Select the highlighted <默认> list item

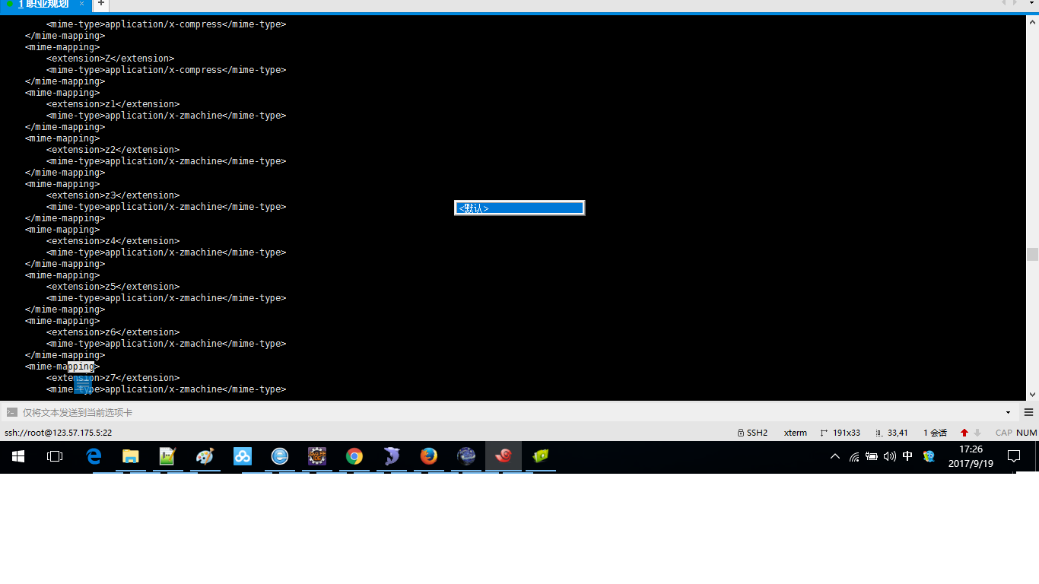click(x=519, y=208)
